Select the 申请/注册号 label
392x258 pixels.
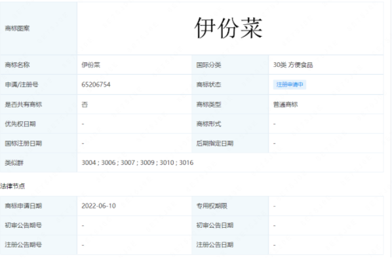click(22, 84)
